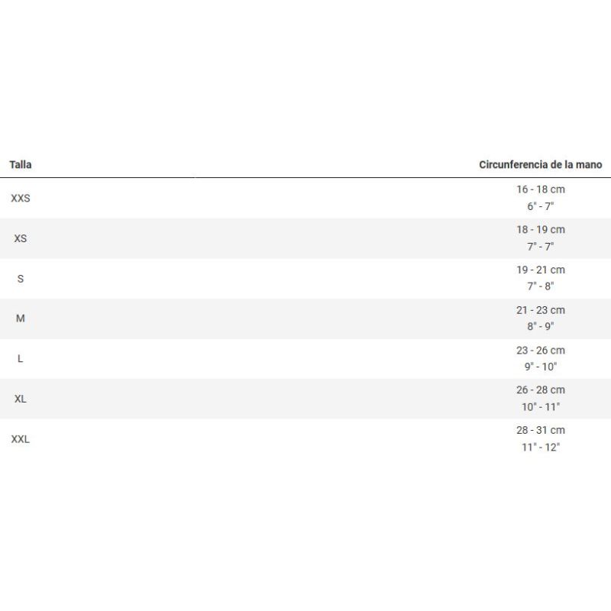The image size is (611, 611).
Task: Click the 9" - 10" inch value
Action: coord(541,367)
